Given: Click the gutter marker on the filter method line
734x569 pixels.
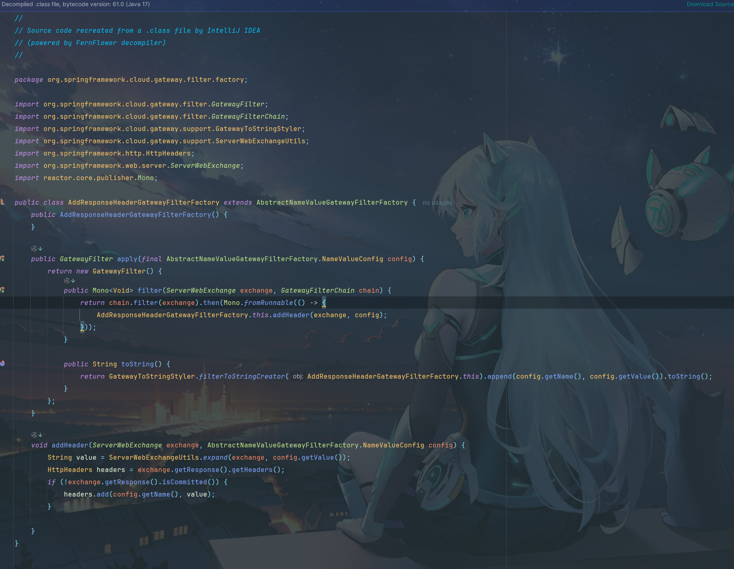Looking at the screenshot, I should coord(2,290).
